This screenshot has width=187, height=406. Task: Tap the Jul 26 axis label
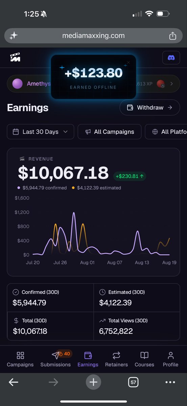60,263
